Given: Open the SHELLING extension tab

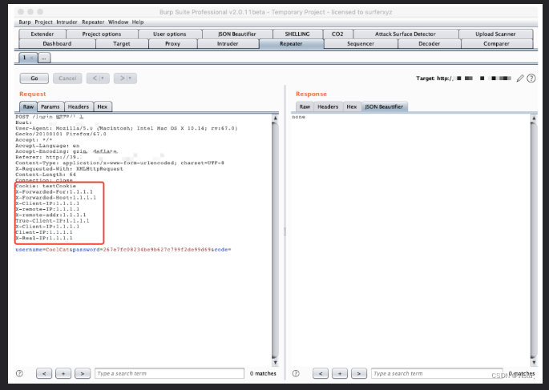Looking at the screenshot, I should tap(297, 34).
